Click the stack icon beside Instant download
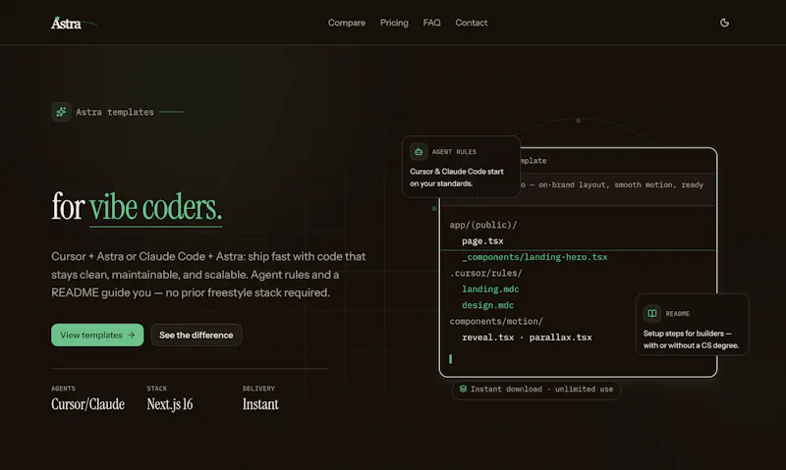This screenshot has width=786, height=470. (x=463, y=389)
